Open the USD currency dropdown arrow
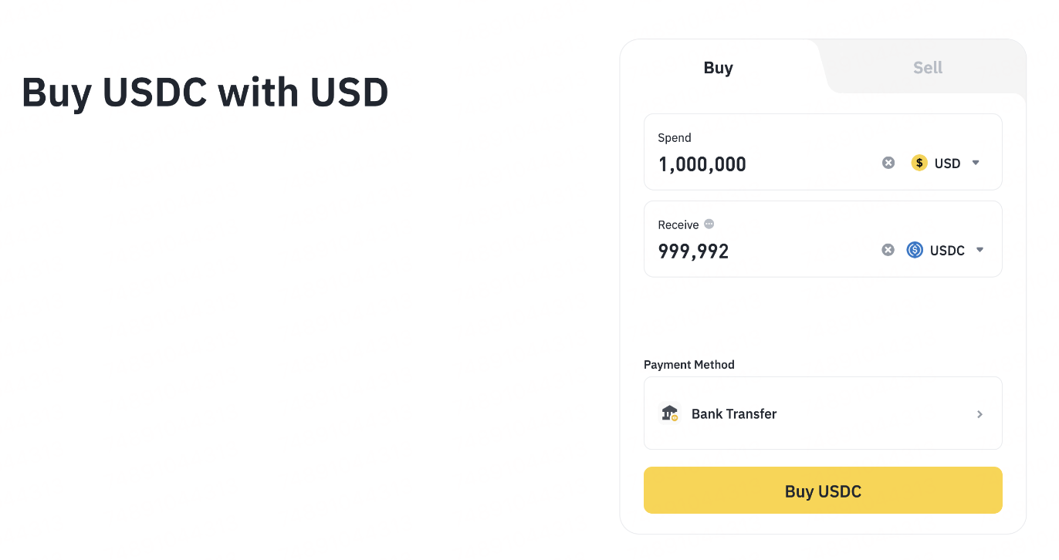 click(x=976, y=163)
